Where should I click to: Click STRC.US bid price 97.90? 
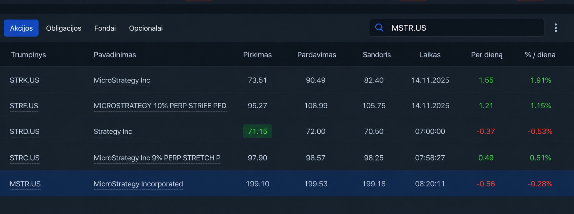[x=257, y=158]
